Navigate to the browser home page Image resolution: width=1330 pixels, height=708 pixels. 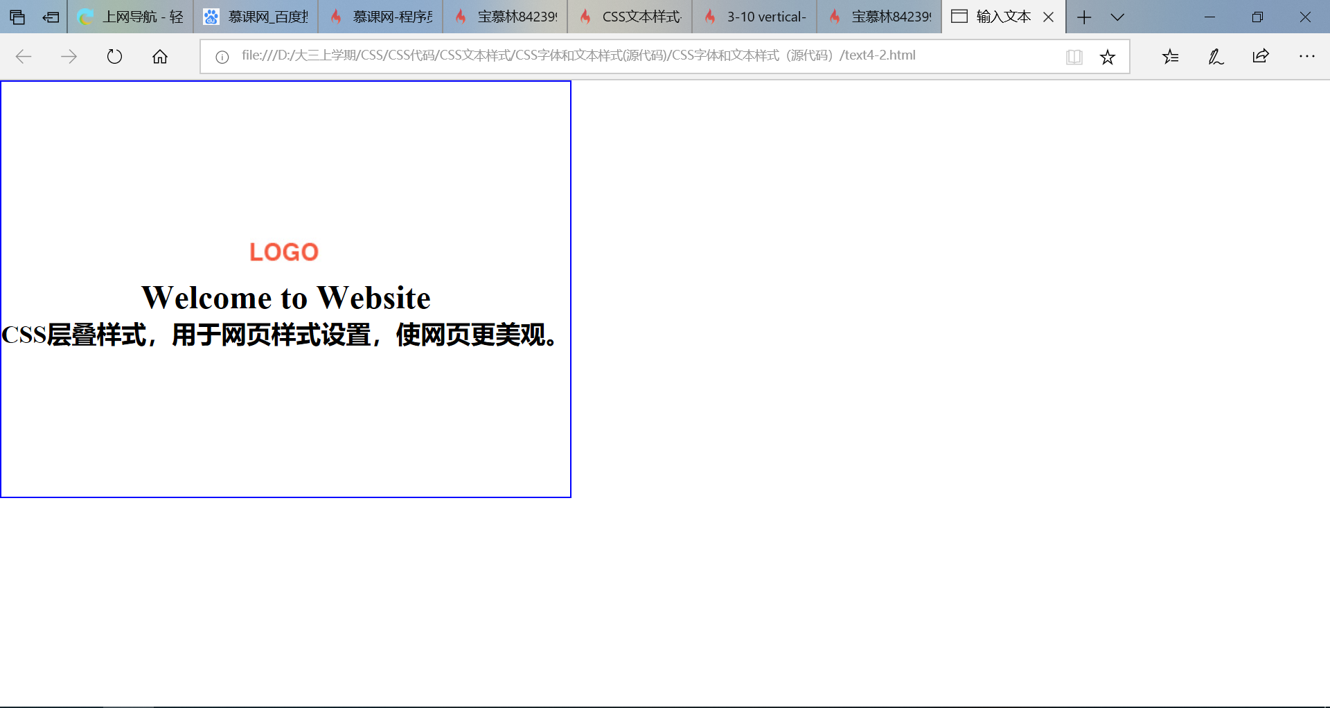click(x=160, y=56)
